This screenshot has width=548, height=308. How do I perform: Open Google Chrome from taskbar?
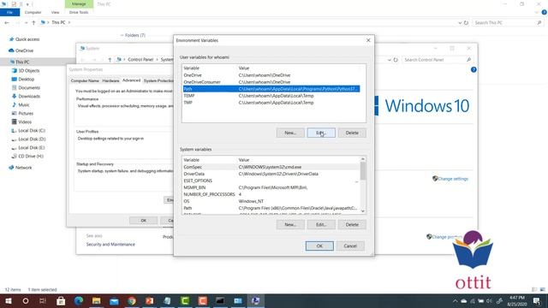[132, 300]
